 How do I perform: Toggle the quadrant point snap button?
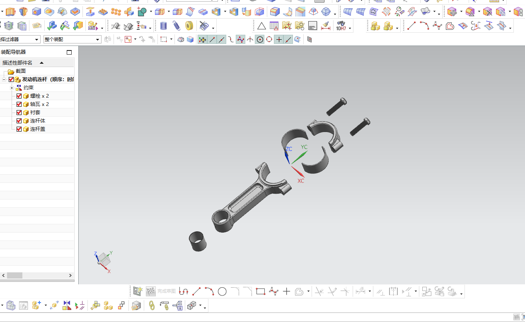[x=269, y=40]
